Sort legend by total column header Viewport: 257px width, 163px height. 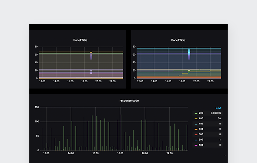(x=218, y=108)
